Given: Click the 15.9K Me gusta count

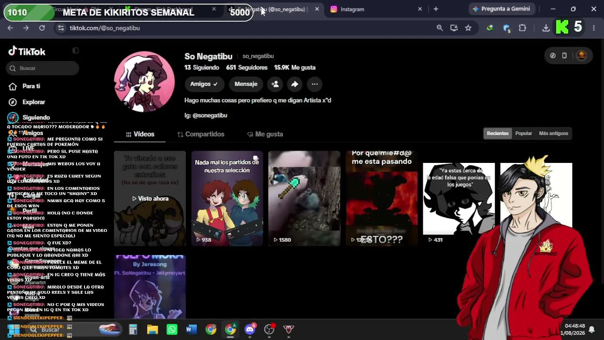Looking at the screenshot, I should (x=295, y=68).
